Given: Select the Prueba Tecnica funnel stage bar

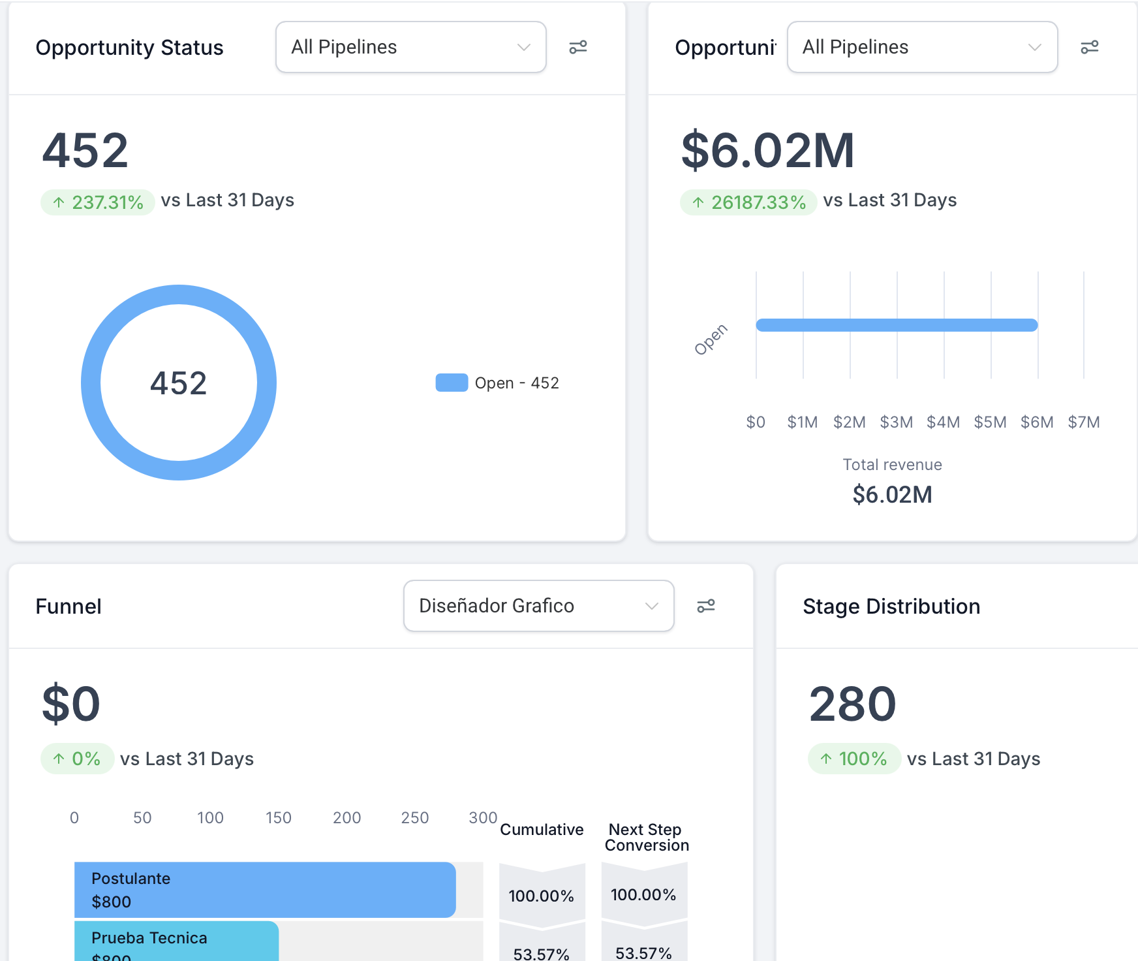Looking at the screenshot, I should pyautogui.click(x=176, y=941).
